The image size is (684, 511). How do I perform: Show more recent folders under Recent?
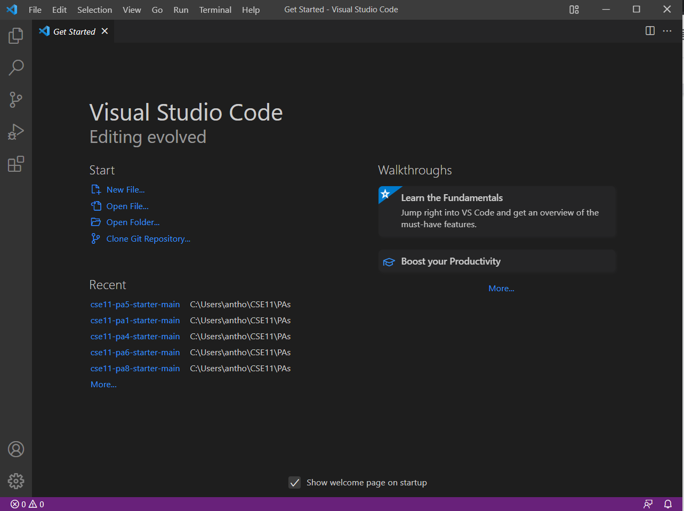click(103, 385)
